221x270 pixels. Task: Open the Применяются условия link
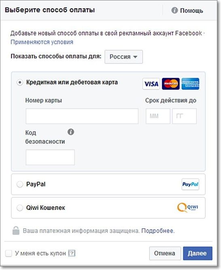[42, 42]
